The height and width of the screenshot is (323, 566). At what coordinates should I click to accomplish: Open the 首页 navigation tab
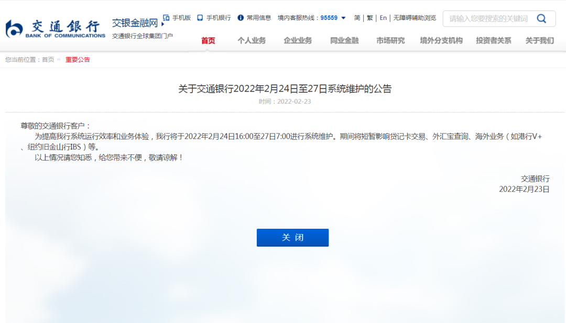coord(208,41)
